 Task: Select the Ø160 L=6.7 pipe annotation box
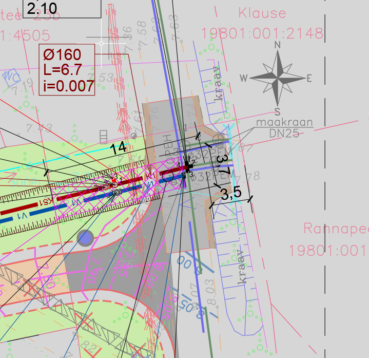click(68, 69)
